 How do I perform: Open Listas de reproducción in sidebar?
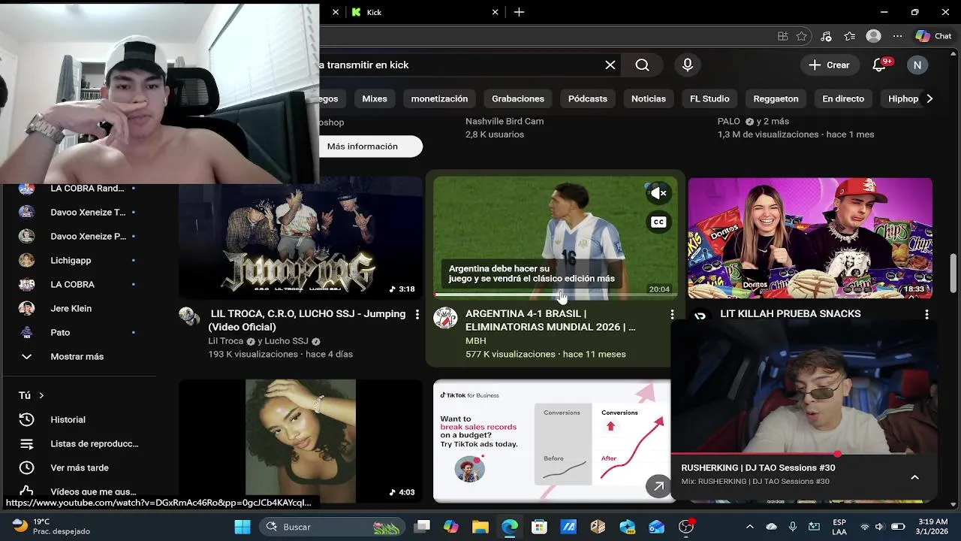pyautogui.click(x=79, y=443)
